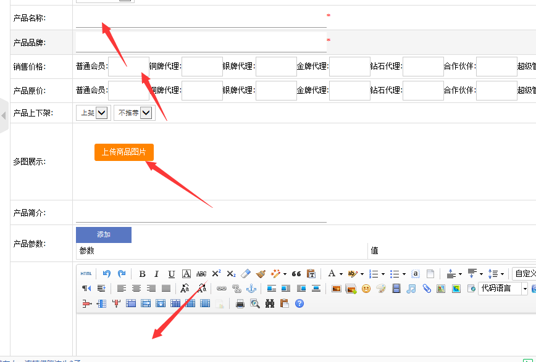Convert text to lowercase icon

click(202, 289)
